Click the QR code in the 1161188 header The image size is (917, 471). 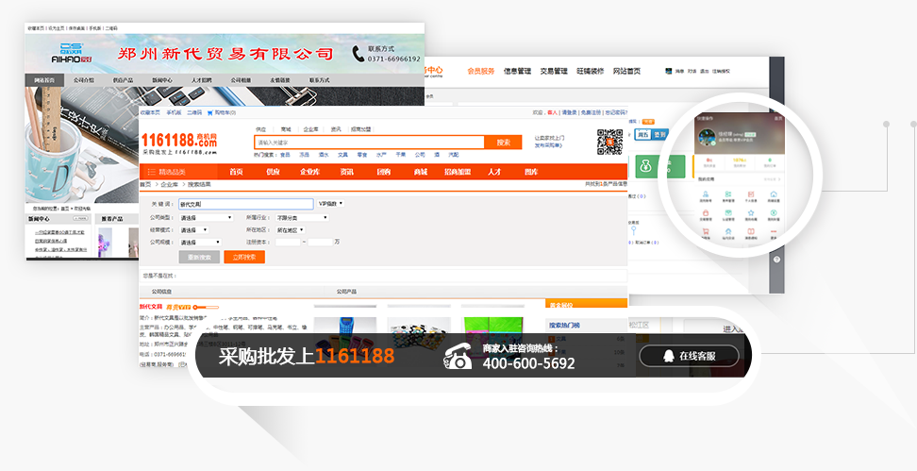pyautogui.click(x=609, y=142)
